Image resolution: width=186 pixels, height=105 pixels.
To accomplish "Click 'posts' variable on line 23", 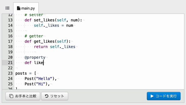I will pos(21,73).
